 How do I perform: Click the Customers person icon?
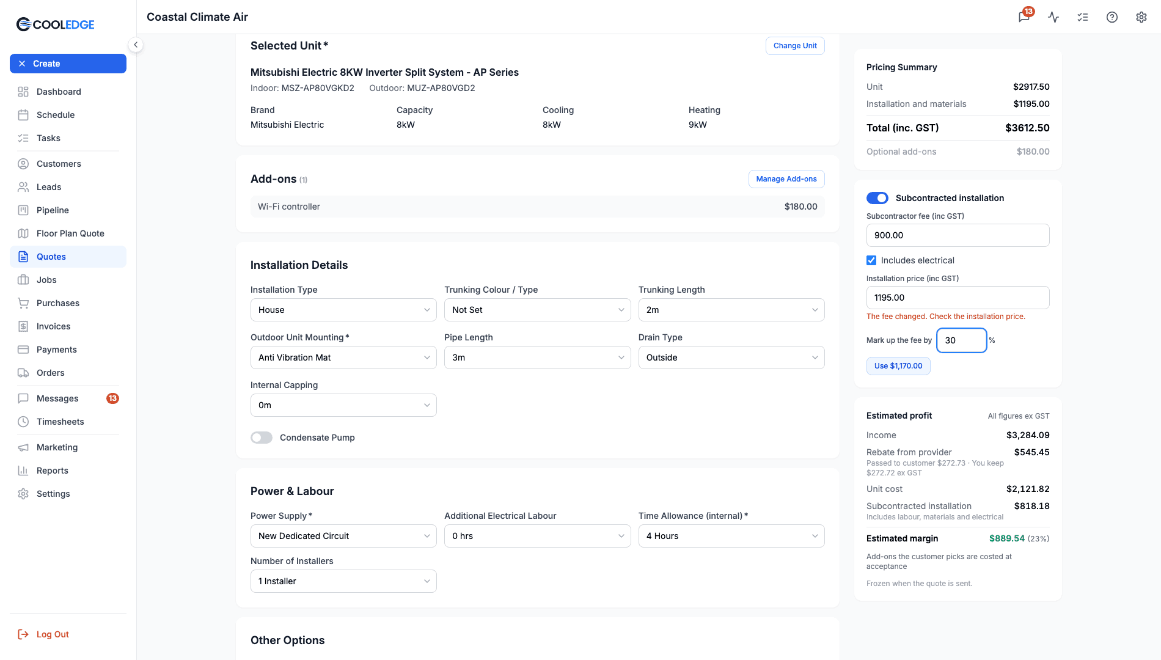(23, 164)
